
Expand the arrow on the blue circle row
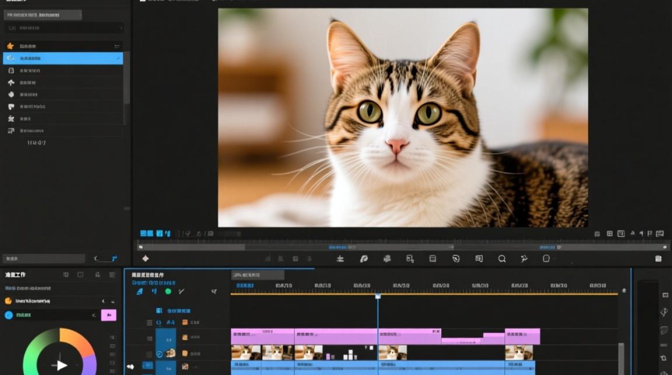point(94,315)
